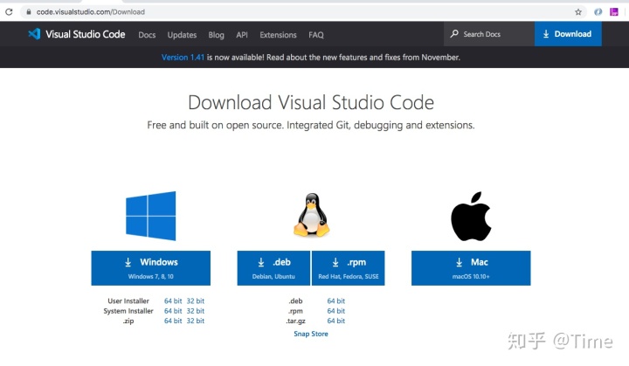Click the search magnifier icon

(454, 34)
